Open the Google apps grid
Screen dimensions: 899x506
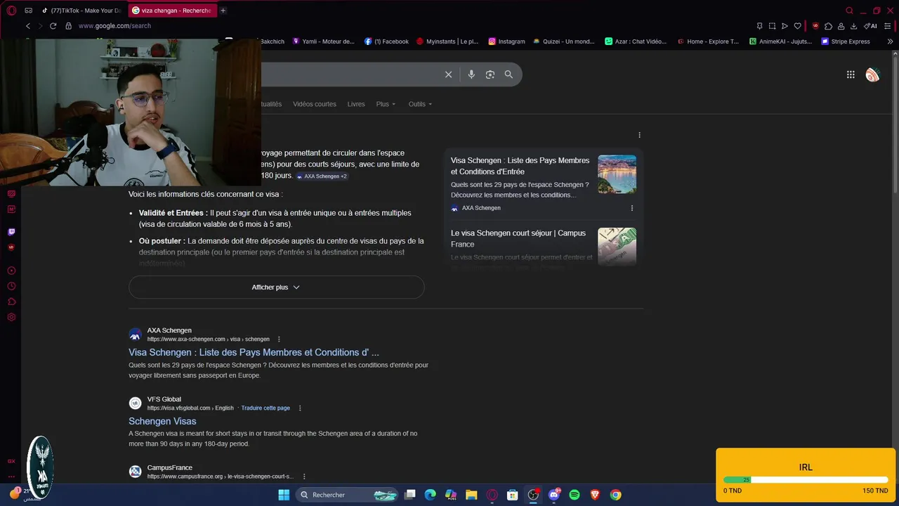(851, 74)
